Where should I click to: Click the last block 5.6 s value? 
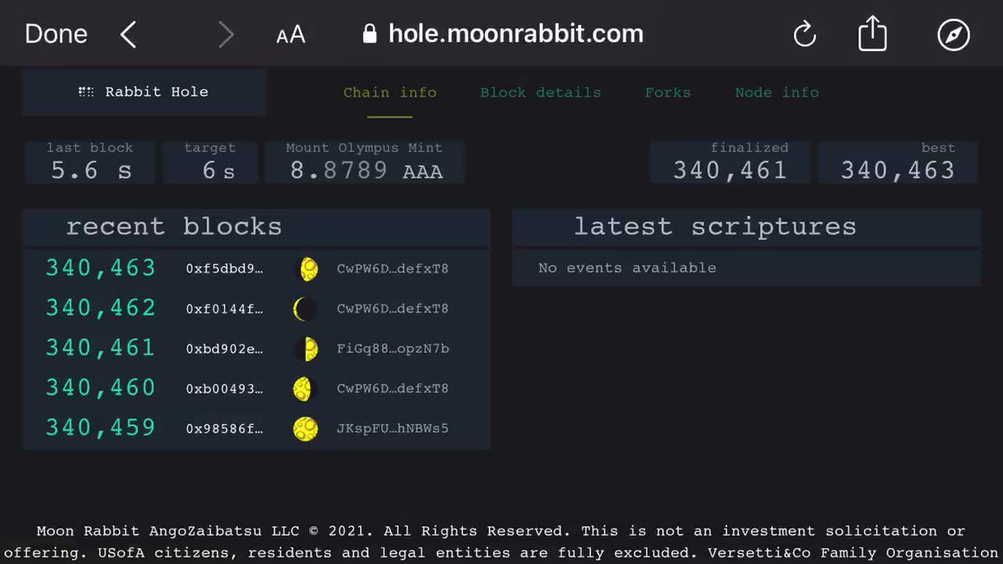coord(90,170)
